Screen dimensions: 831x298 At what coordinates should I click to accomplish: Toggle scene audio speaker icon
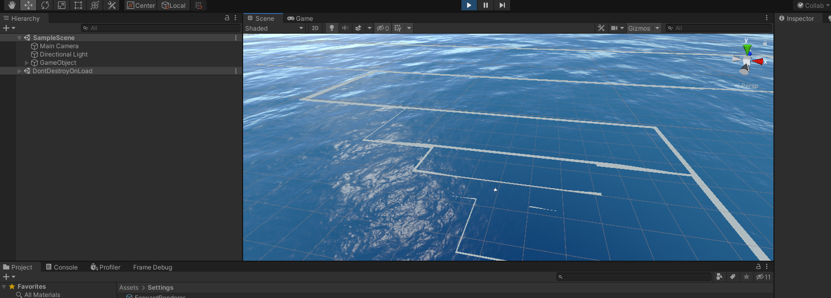pyautogui.click(x=345, y=28)
